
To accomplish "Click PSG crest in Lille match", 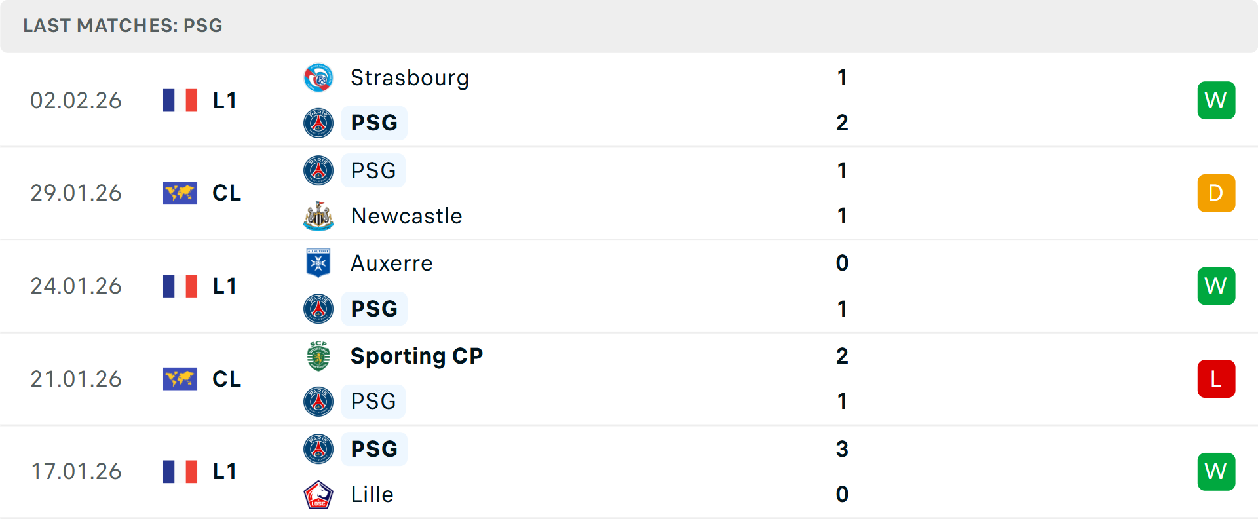I will [x=318, y=450].
